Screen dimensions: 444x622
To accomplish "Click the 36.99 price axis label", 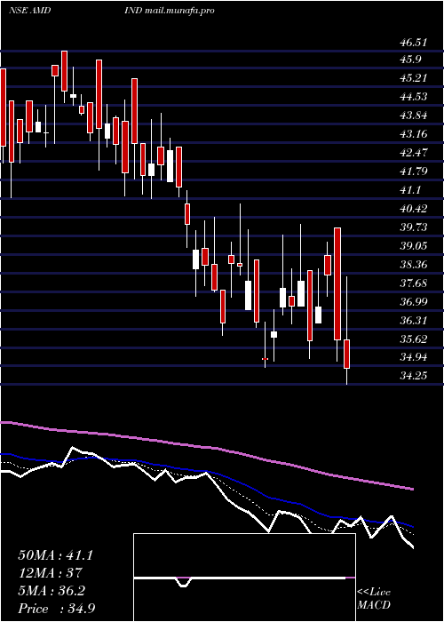I will click(413, 302).
